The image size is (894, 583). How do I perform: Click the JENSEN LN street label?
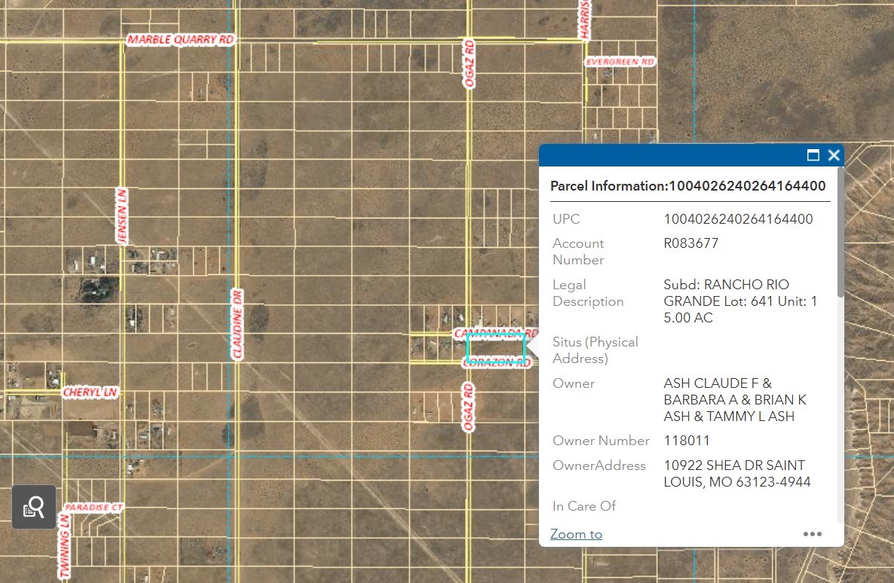(x=122, y=215)
